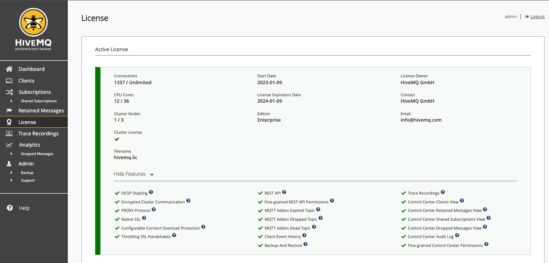549x263 pixels.
Task: Open help icon for MQTT Addon Expired Topic
Action: point(318,210)
